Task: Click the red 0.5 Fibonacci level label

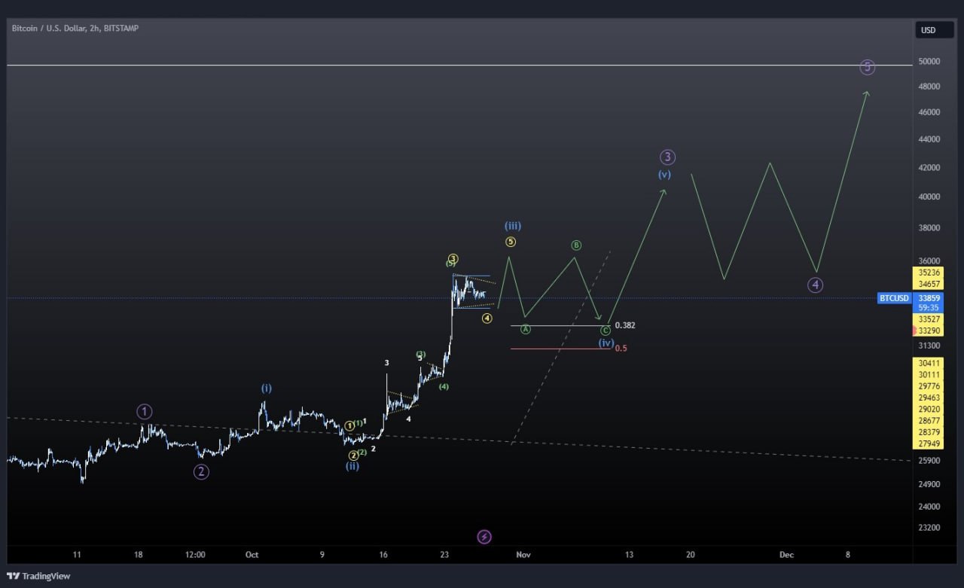Action: pos(621,348)
